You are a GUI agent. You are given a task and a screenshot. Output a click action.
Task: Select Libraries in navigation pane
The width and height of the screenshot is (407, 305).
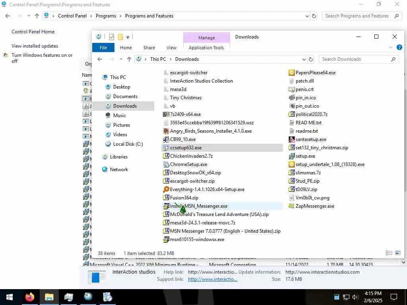coord(118,157)
